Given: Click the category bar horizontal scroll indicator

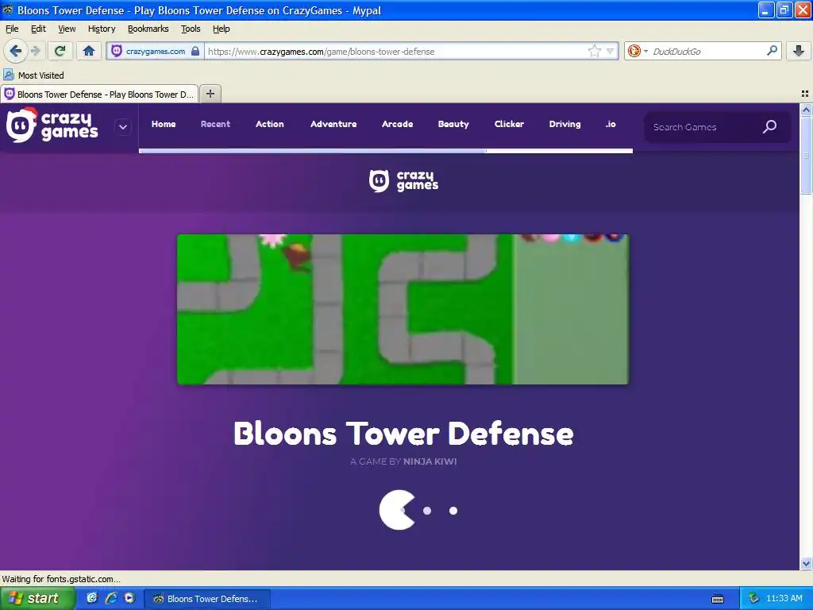Looking at the screenshot, I should (x=313, y=151).
